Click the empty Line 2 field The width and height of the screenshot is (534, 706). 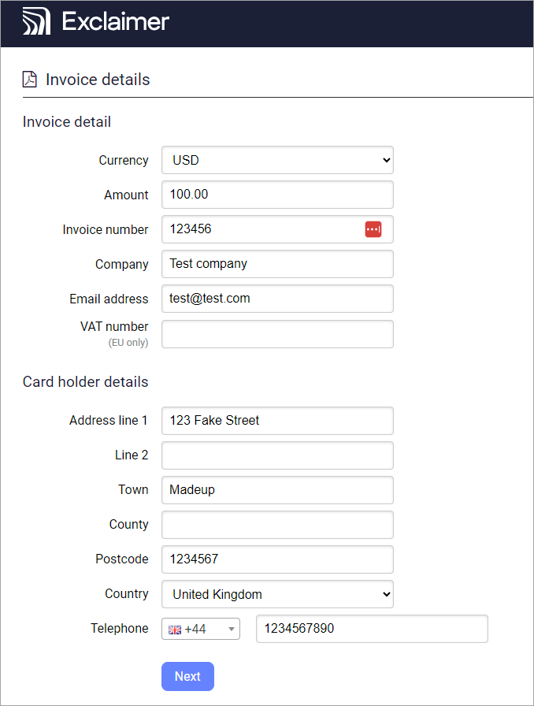pos(277,455)
